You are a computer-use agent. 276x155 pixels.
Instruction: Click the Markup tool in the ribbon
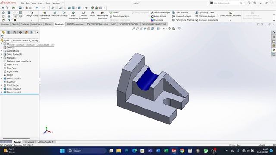click(x=64, y=14)
